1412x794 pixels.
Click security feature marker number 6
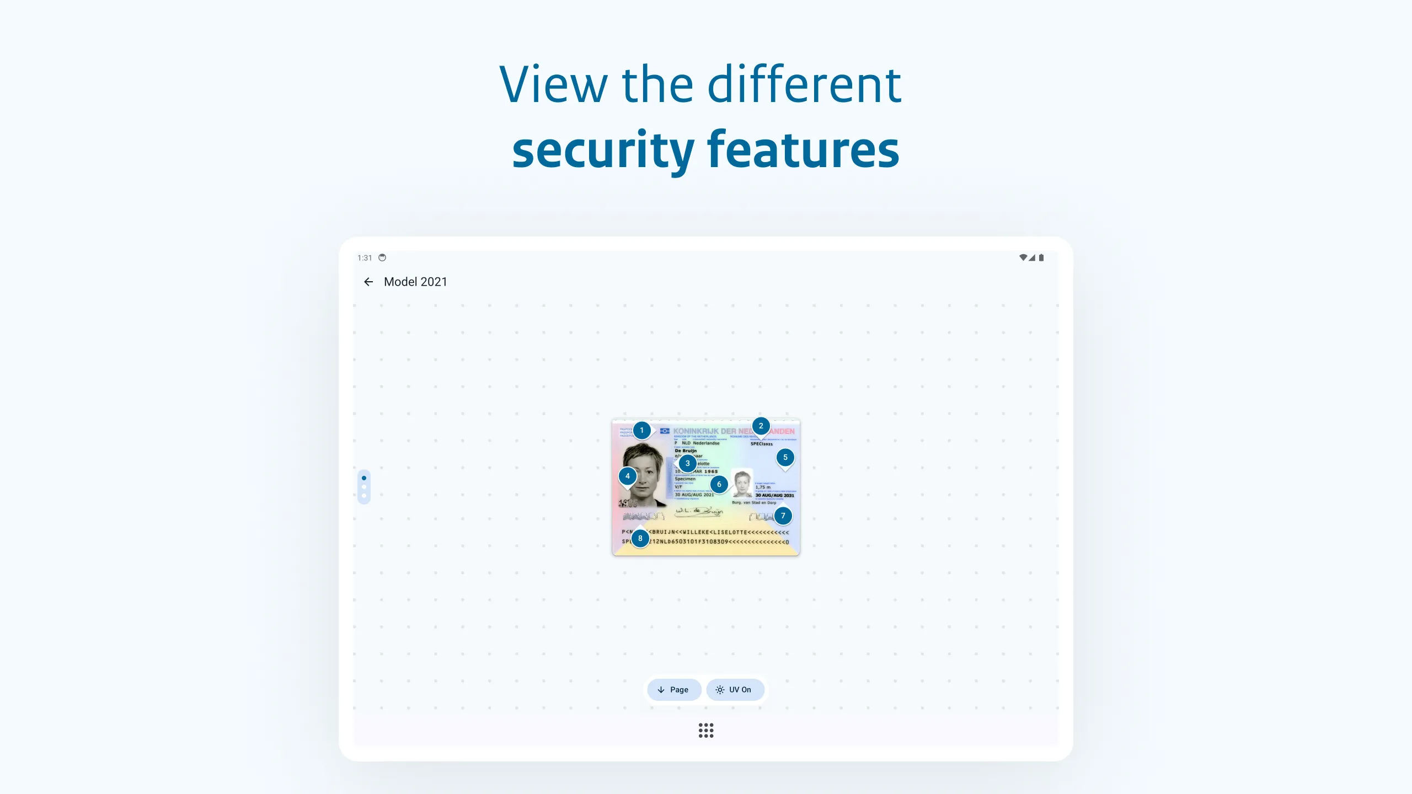(718, 484)
